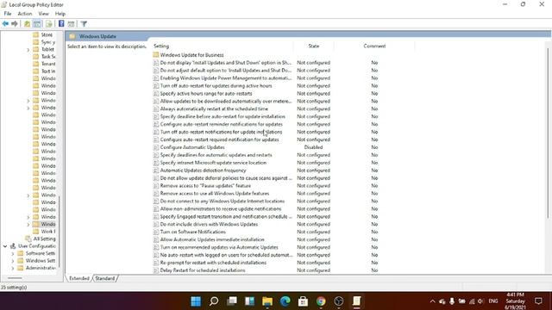Select 'Turn on Software Notifications' setting
The width and height of the screenshot is (552, 310).
pos(192,232)
